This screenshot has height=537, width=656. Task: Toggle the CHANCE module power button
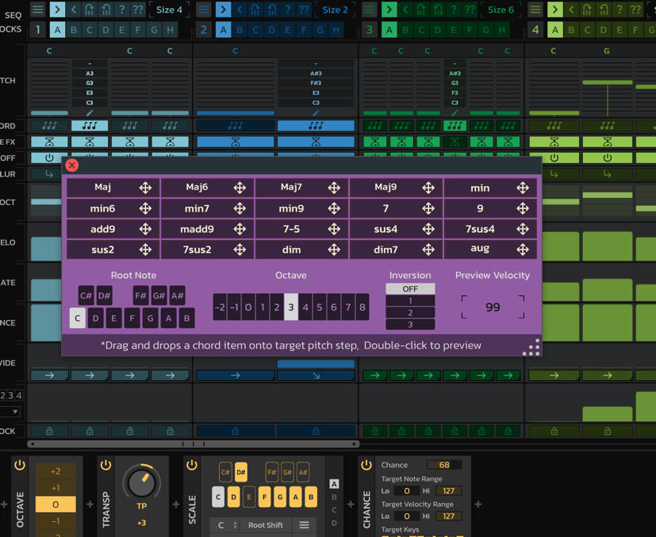pyautogui.click(x=366, y=465)
